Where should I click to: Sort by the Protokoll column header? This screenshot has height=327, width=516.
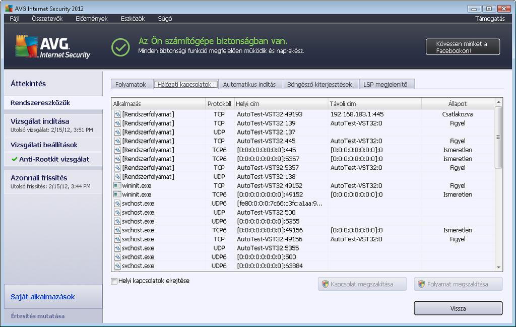219,104
